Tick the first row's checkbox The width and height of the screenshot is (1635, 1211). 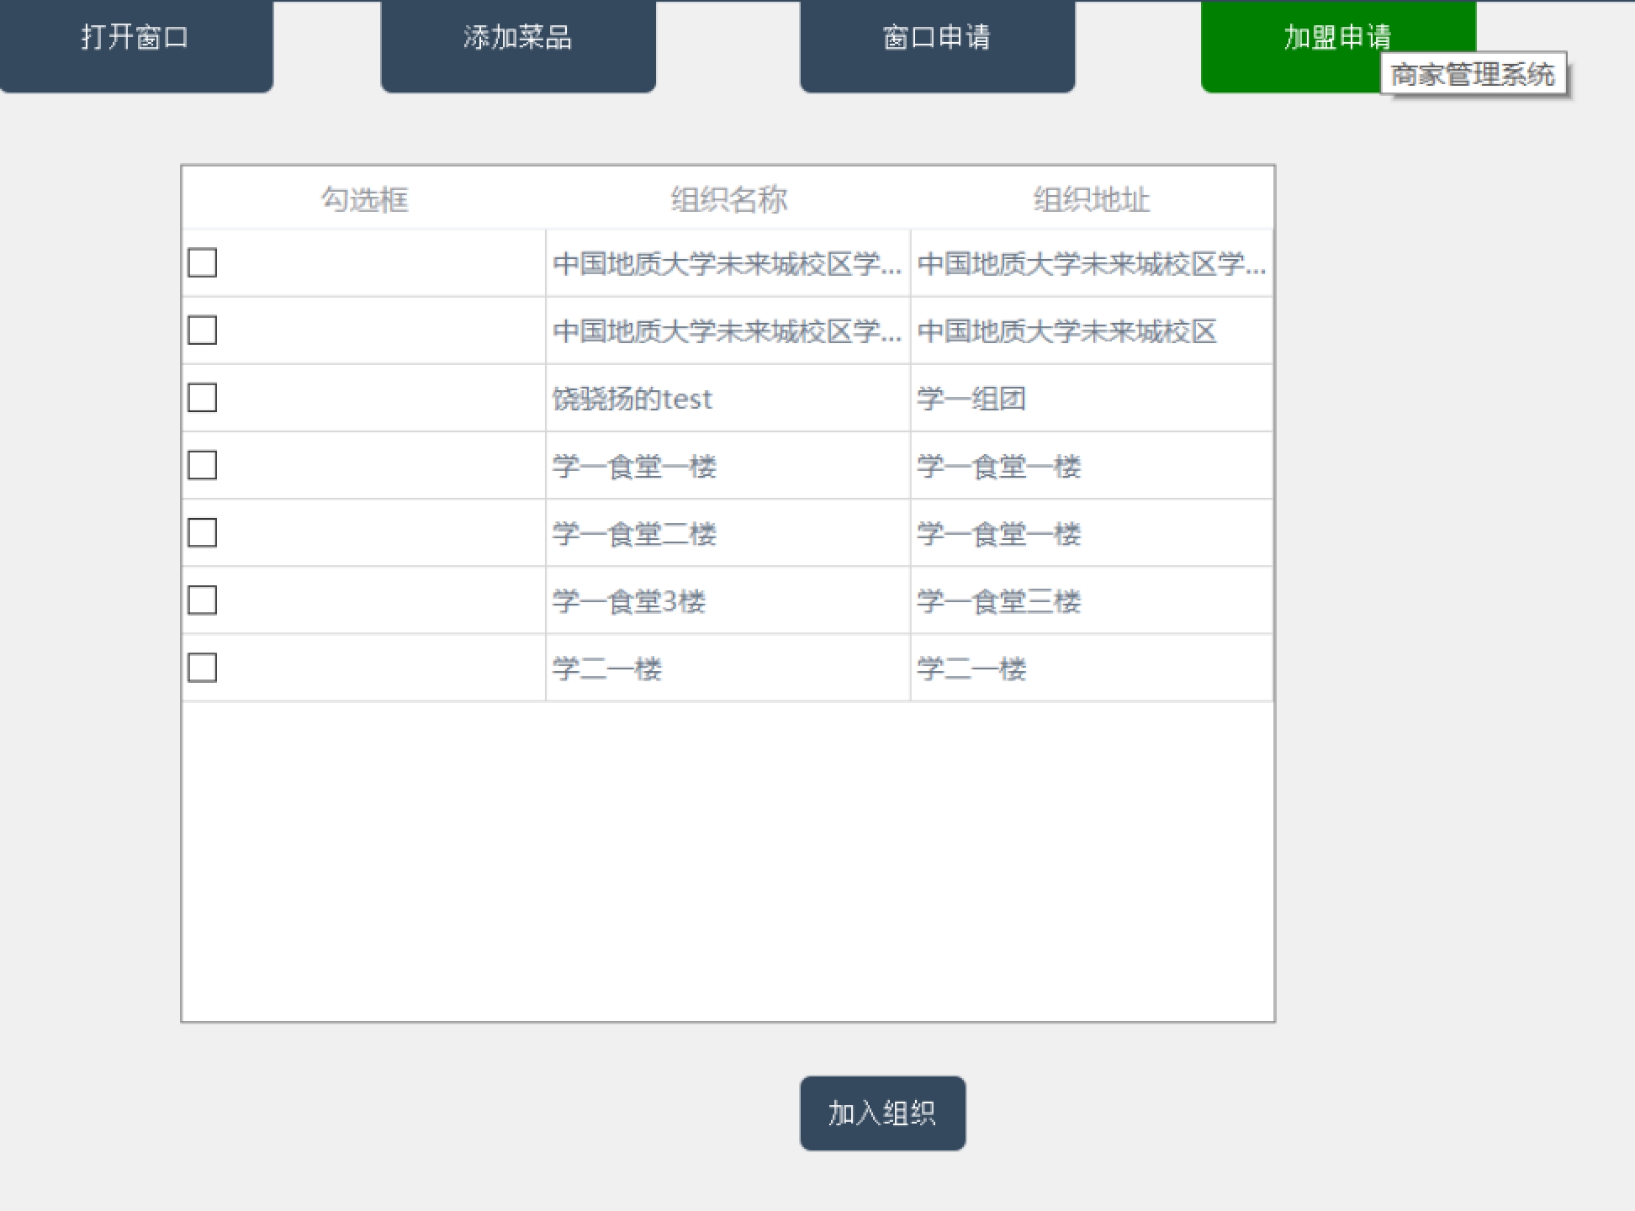pos(202,262)
